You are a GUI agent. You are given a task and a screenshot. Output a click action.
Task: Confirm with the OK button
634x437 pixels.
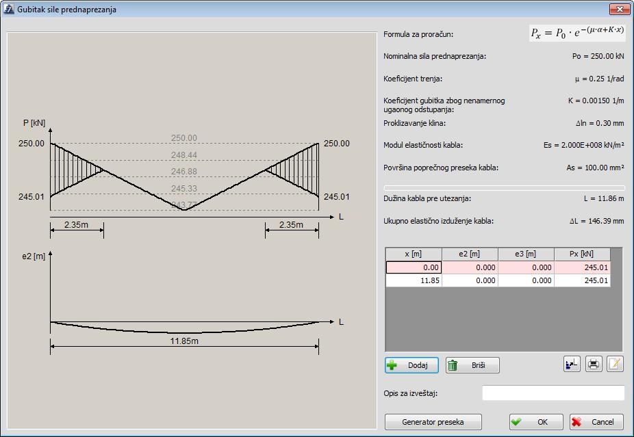click(536, 422)
